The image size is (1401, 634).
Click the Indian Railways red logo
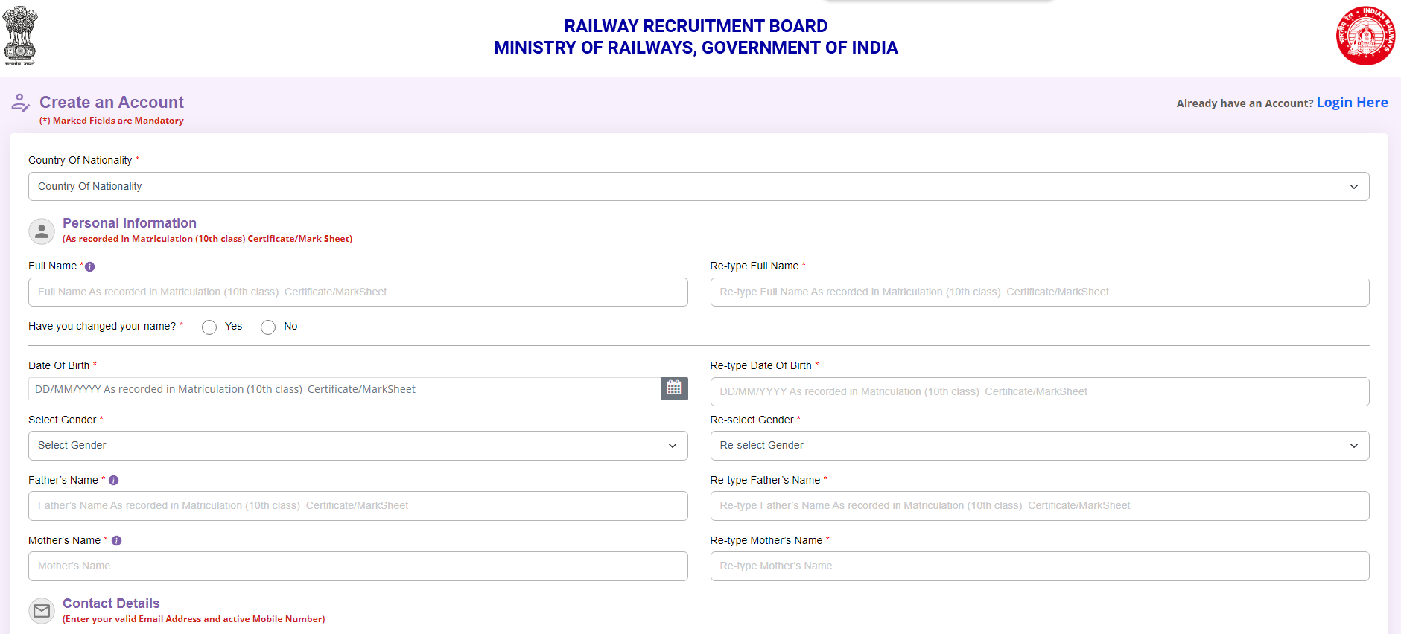click(1365, 36)
